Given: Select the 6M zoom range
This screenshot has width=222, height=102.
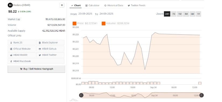Looking at the screenshot, I should pyautogui.click(x=192, y=14).
